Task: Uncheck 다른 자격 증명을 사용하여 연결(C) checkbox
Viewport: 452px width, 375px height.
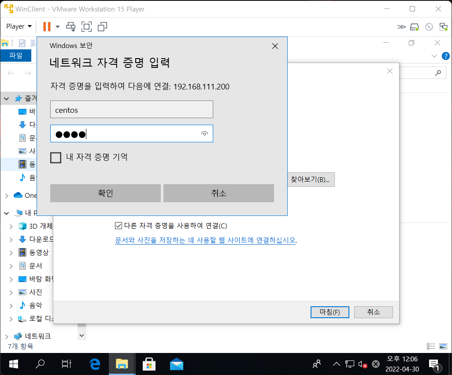Action: [118, 226]
